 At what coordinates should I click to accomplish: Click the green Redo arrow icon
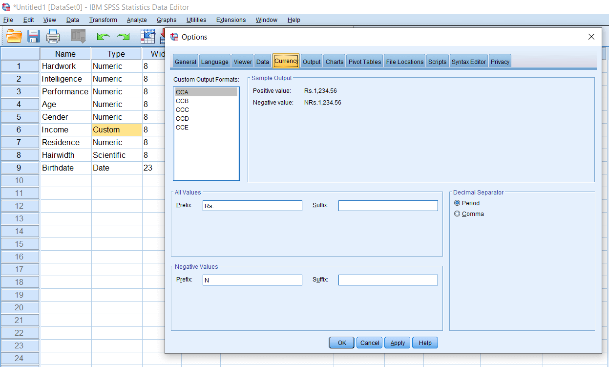coord(123,37)
